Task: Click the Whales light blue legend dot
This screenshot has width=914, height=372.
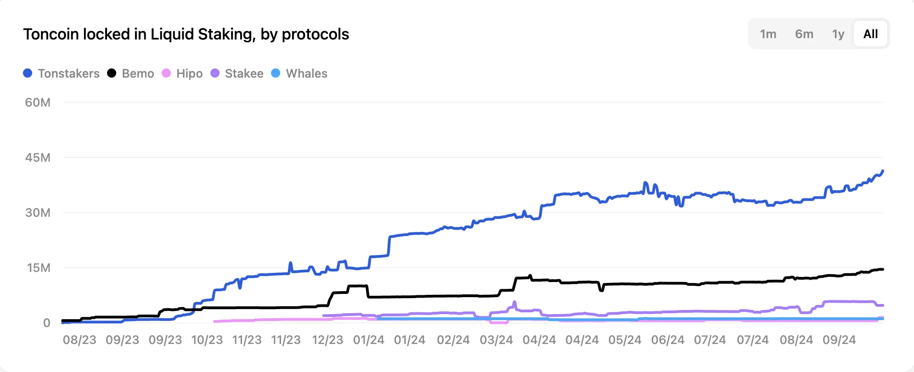Action: (275, 73)
